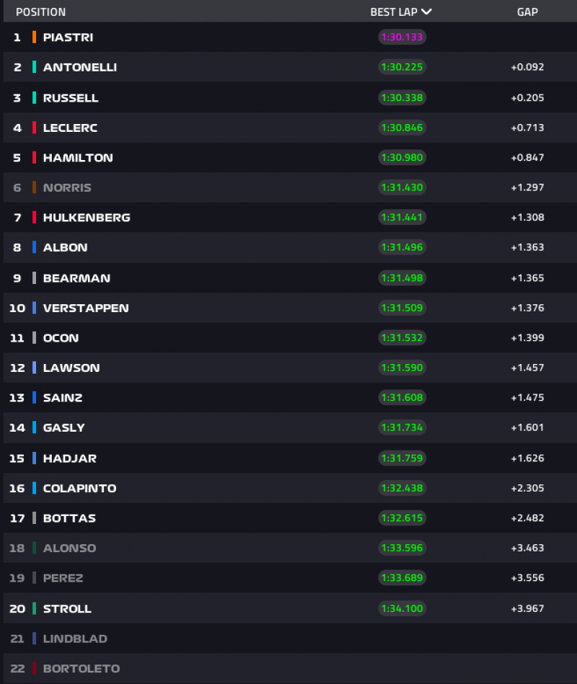Click Antonelli's 1:30.225 lap time badge
The width and height of the screenshot is (577, 684).
[x=402, y=67]
